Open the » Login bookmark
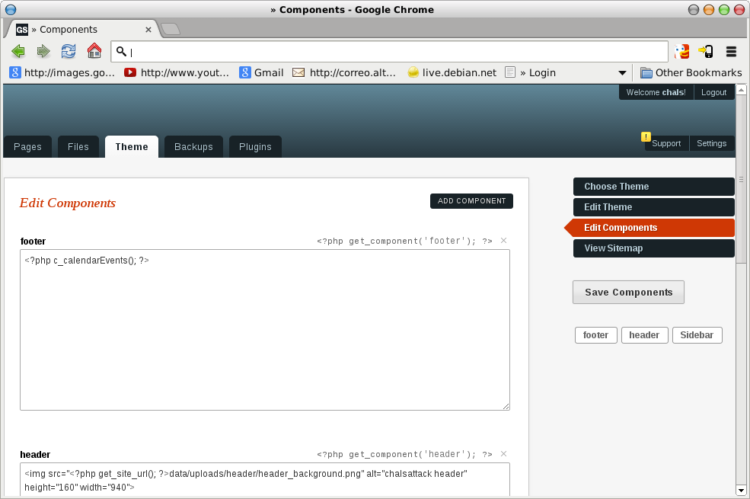Image resolution: width=750 pixels, height=499 pixels. (x=531, y=72)
